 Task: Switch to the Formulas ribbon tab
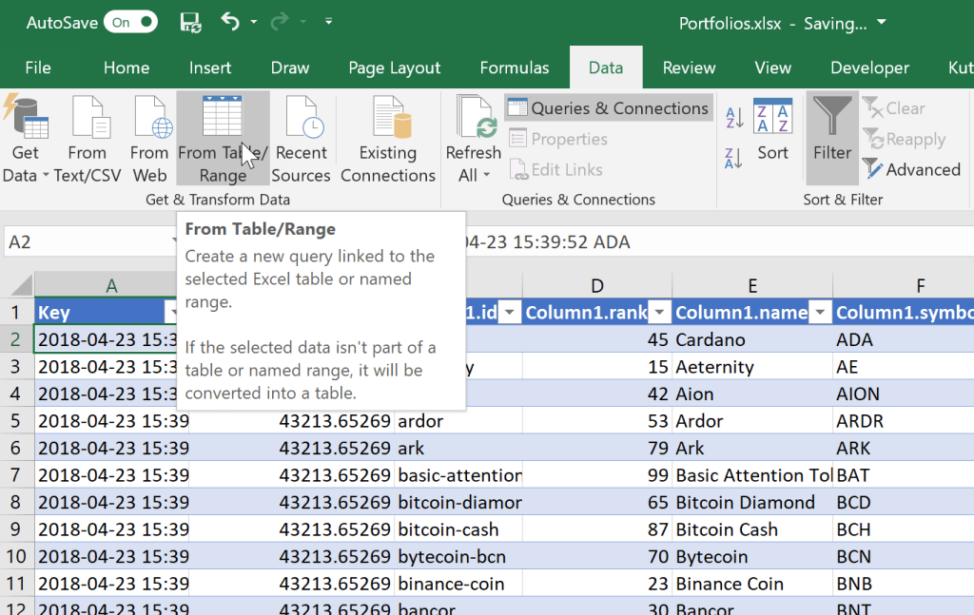coord(515,67)
